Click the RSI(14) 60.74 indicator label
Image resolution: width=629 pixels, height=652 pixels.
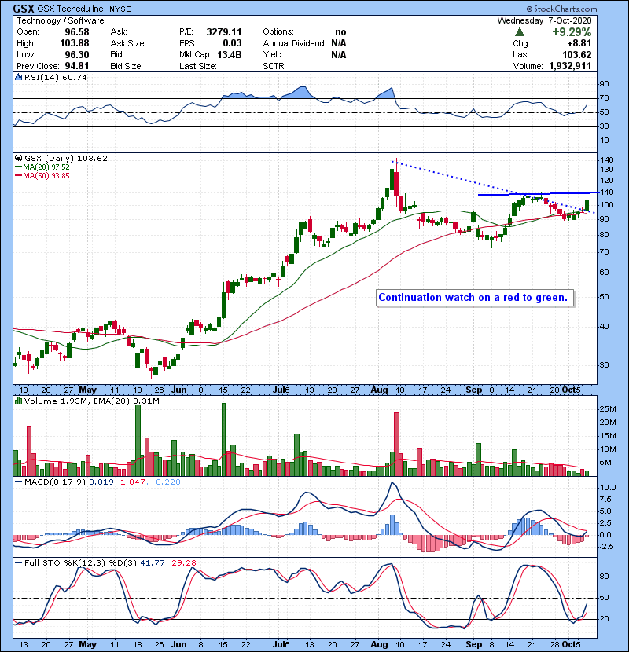pos(55,77)
